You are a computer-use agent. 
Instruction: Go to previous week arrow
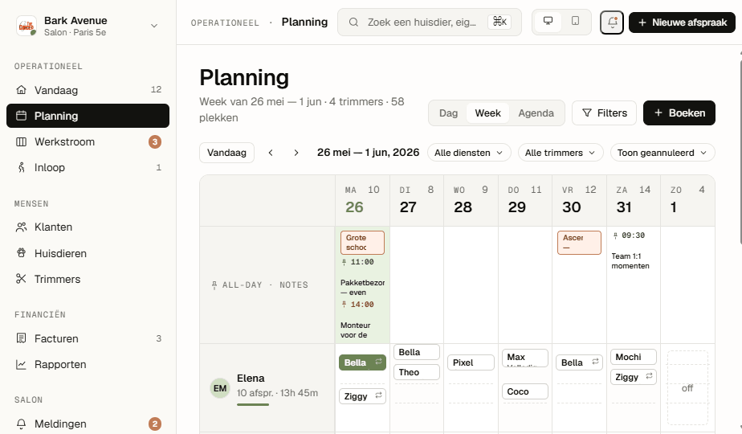(x=271, y=153)
